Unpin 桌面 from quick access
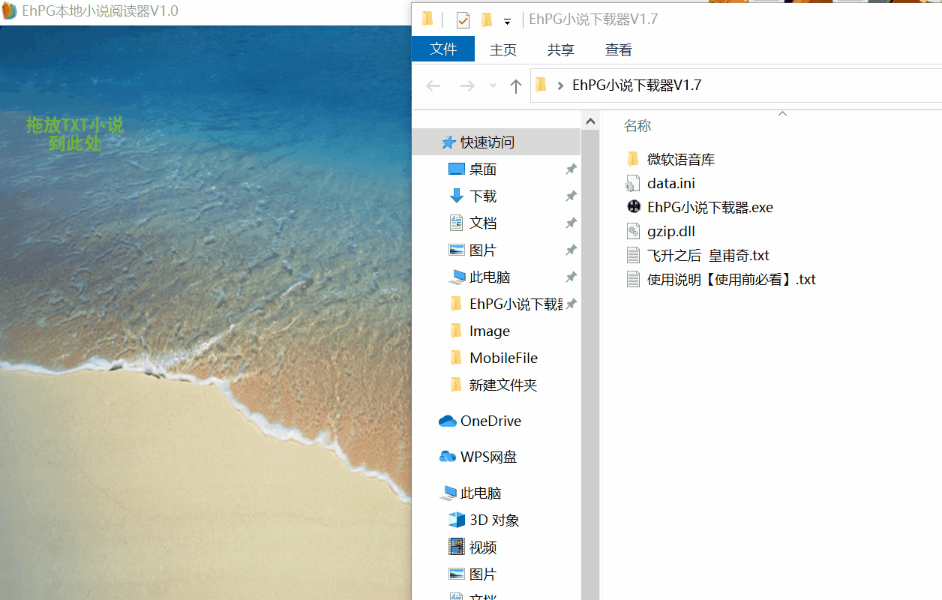 571,169
